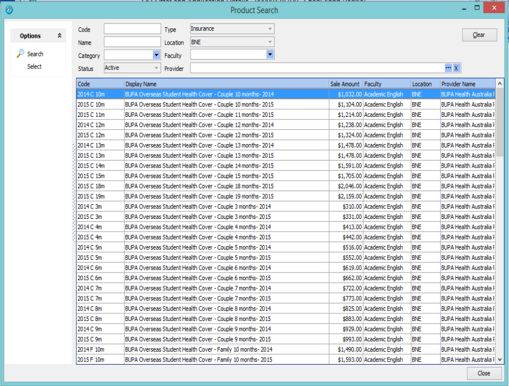Expand the Status dropdown showing Active
The height and width of the screenshot is (386, 509).
pyautogui.click(x=156, y=68)
